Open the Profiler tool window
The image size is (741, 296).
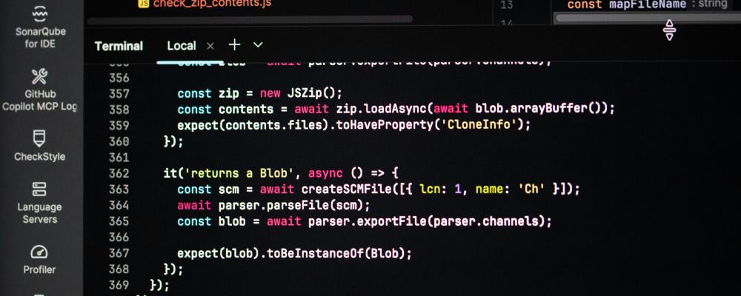(x=39, y=260)
